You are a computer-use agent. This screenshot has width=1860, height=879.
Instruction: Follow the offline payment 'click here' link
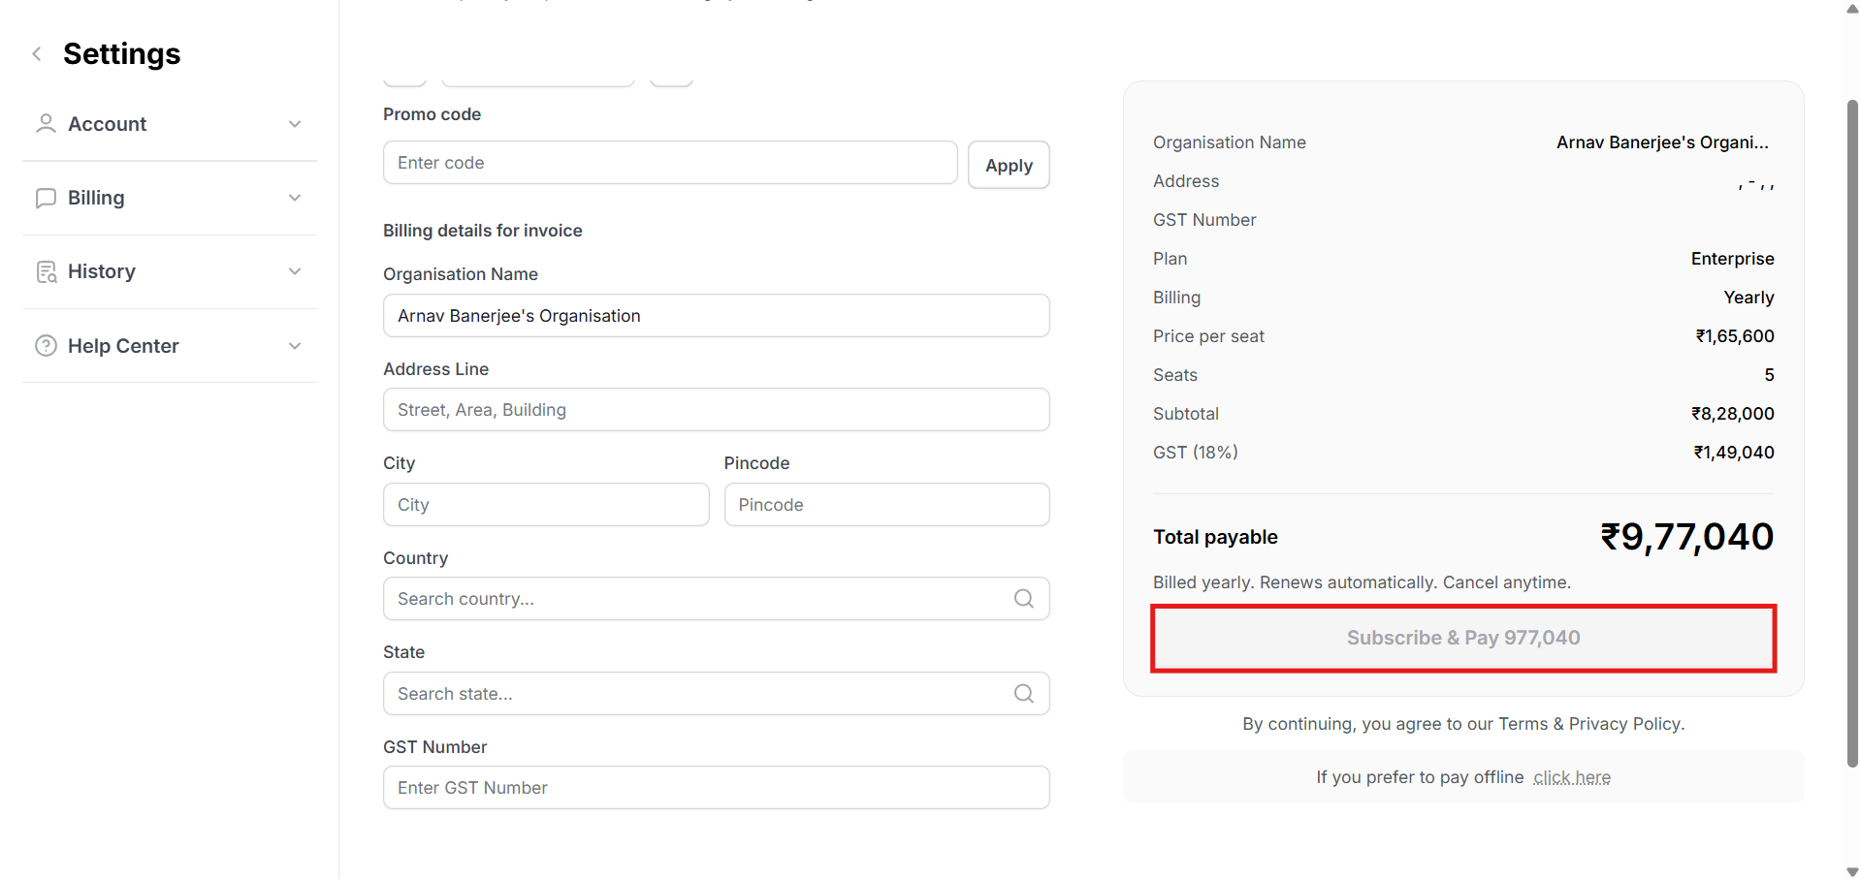(1571, 777)
